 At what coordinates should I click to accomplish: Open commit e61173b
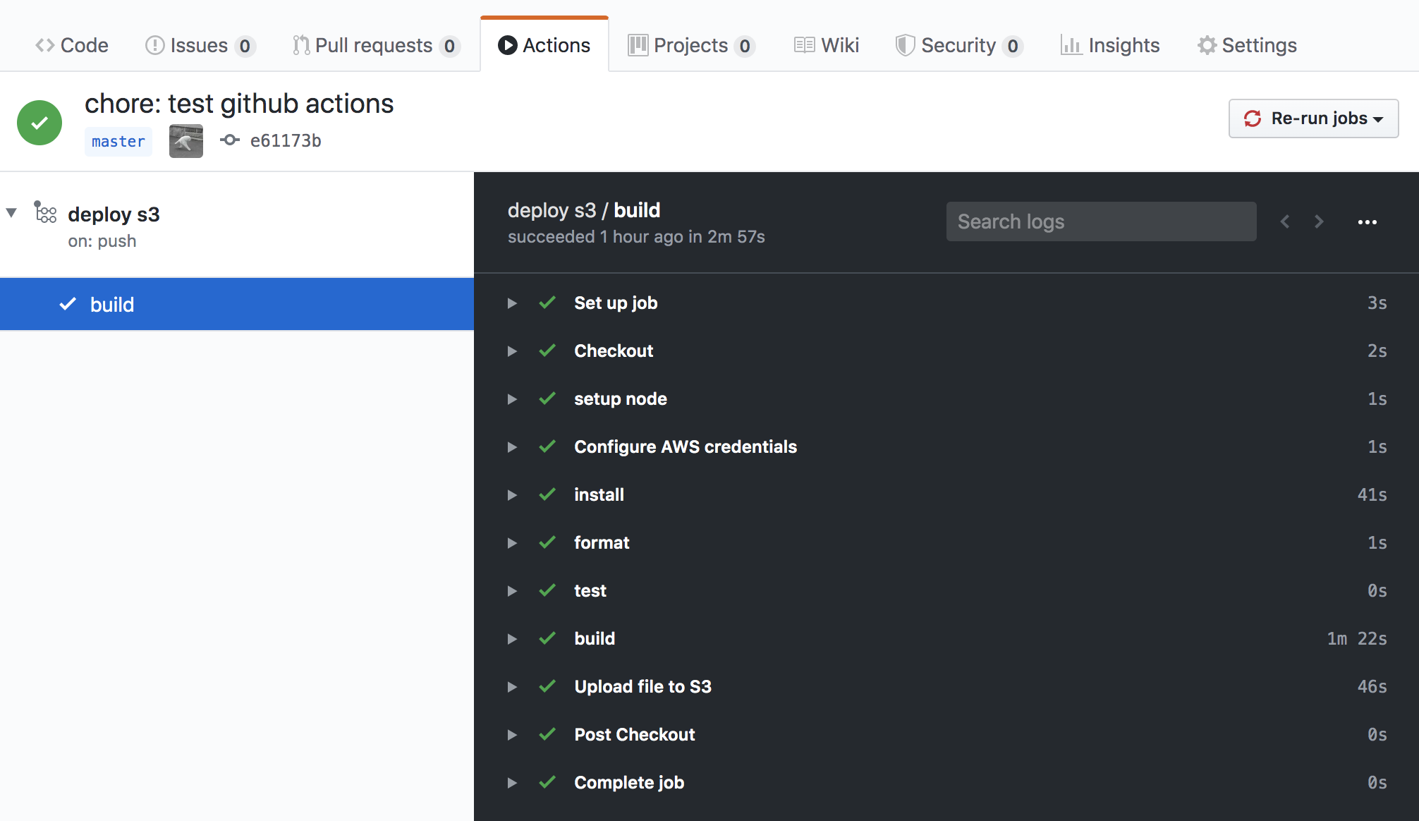[x=286, y=141]
